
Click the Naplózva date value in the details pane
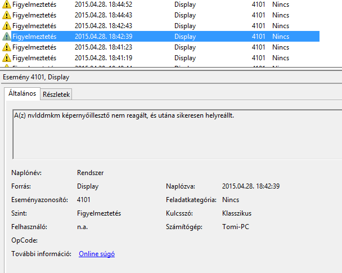tap(251, 186)
